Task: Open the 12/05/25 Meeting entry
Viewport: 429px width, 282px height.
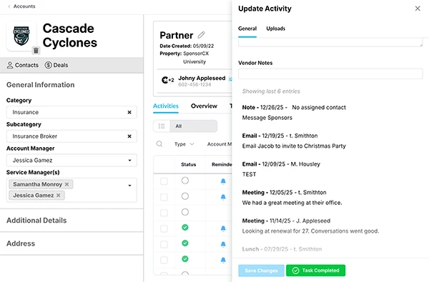Action: pos(292,198)
